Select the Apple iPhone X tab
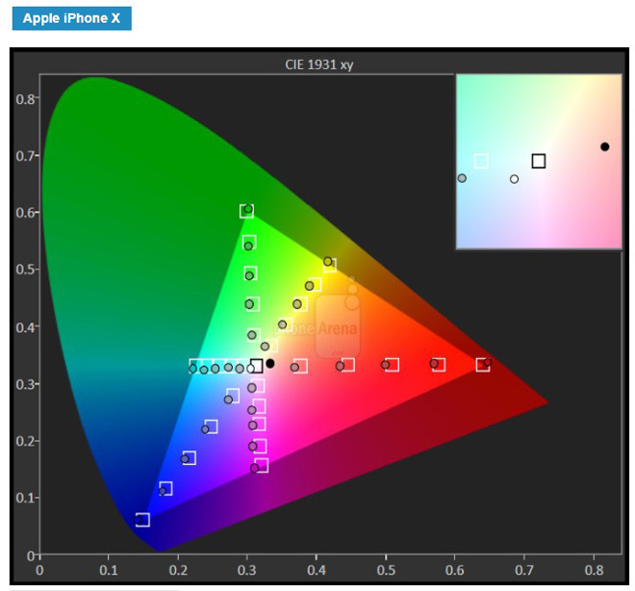This screenshot has height=591, width=635. [x=71, y=18]
